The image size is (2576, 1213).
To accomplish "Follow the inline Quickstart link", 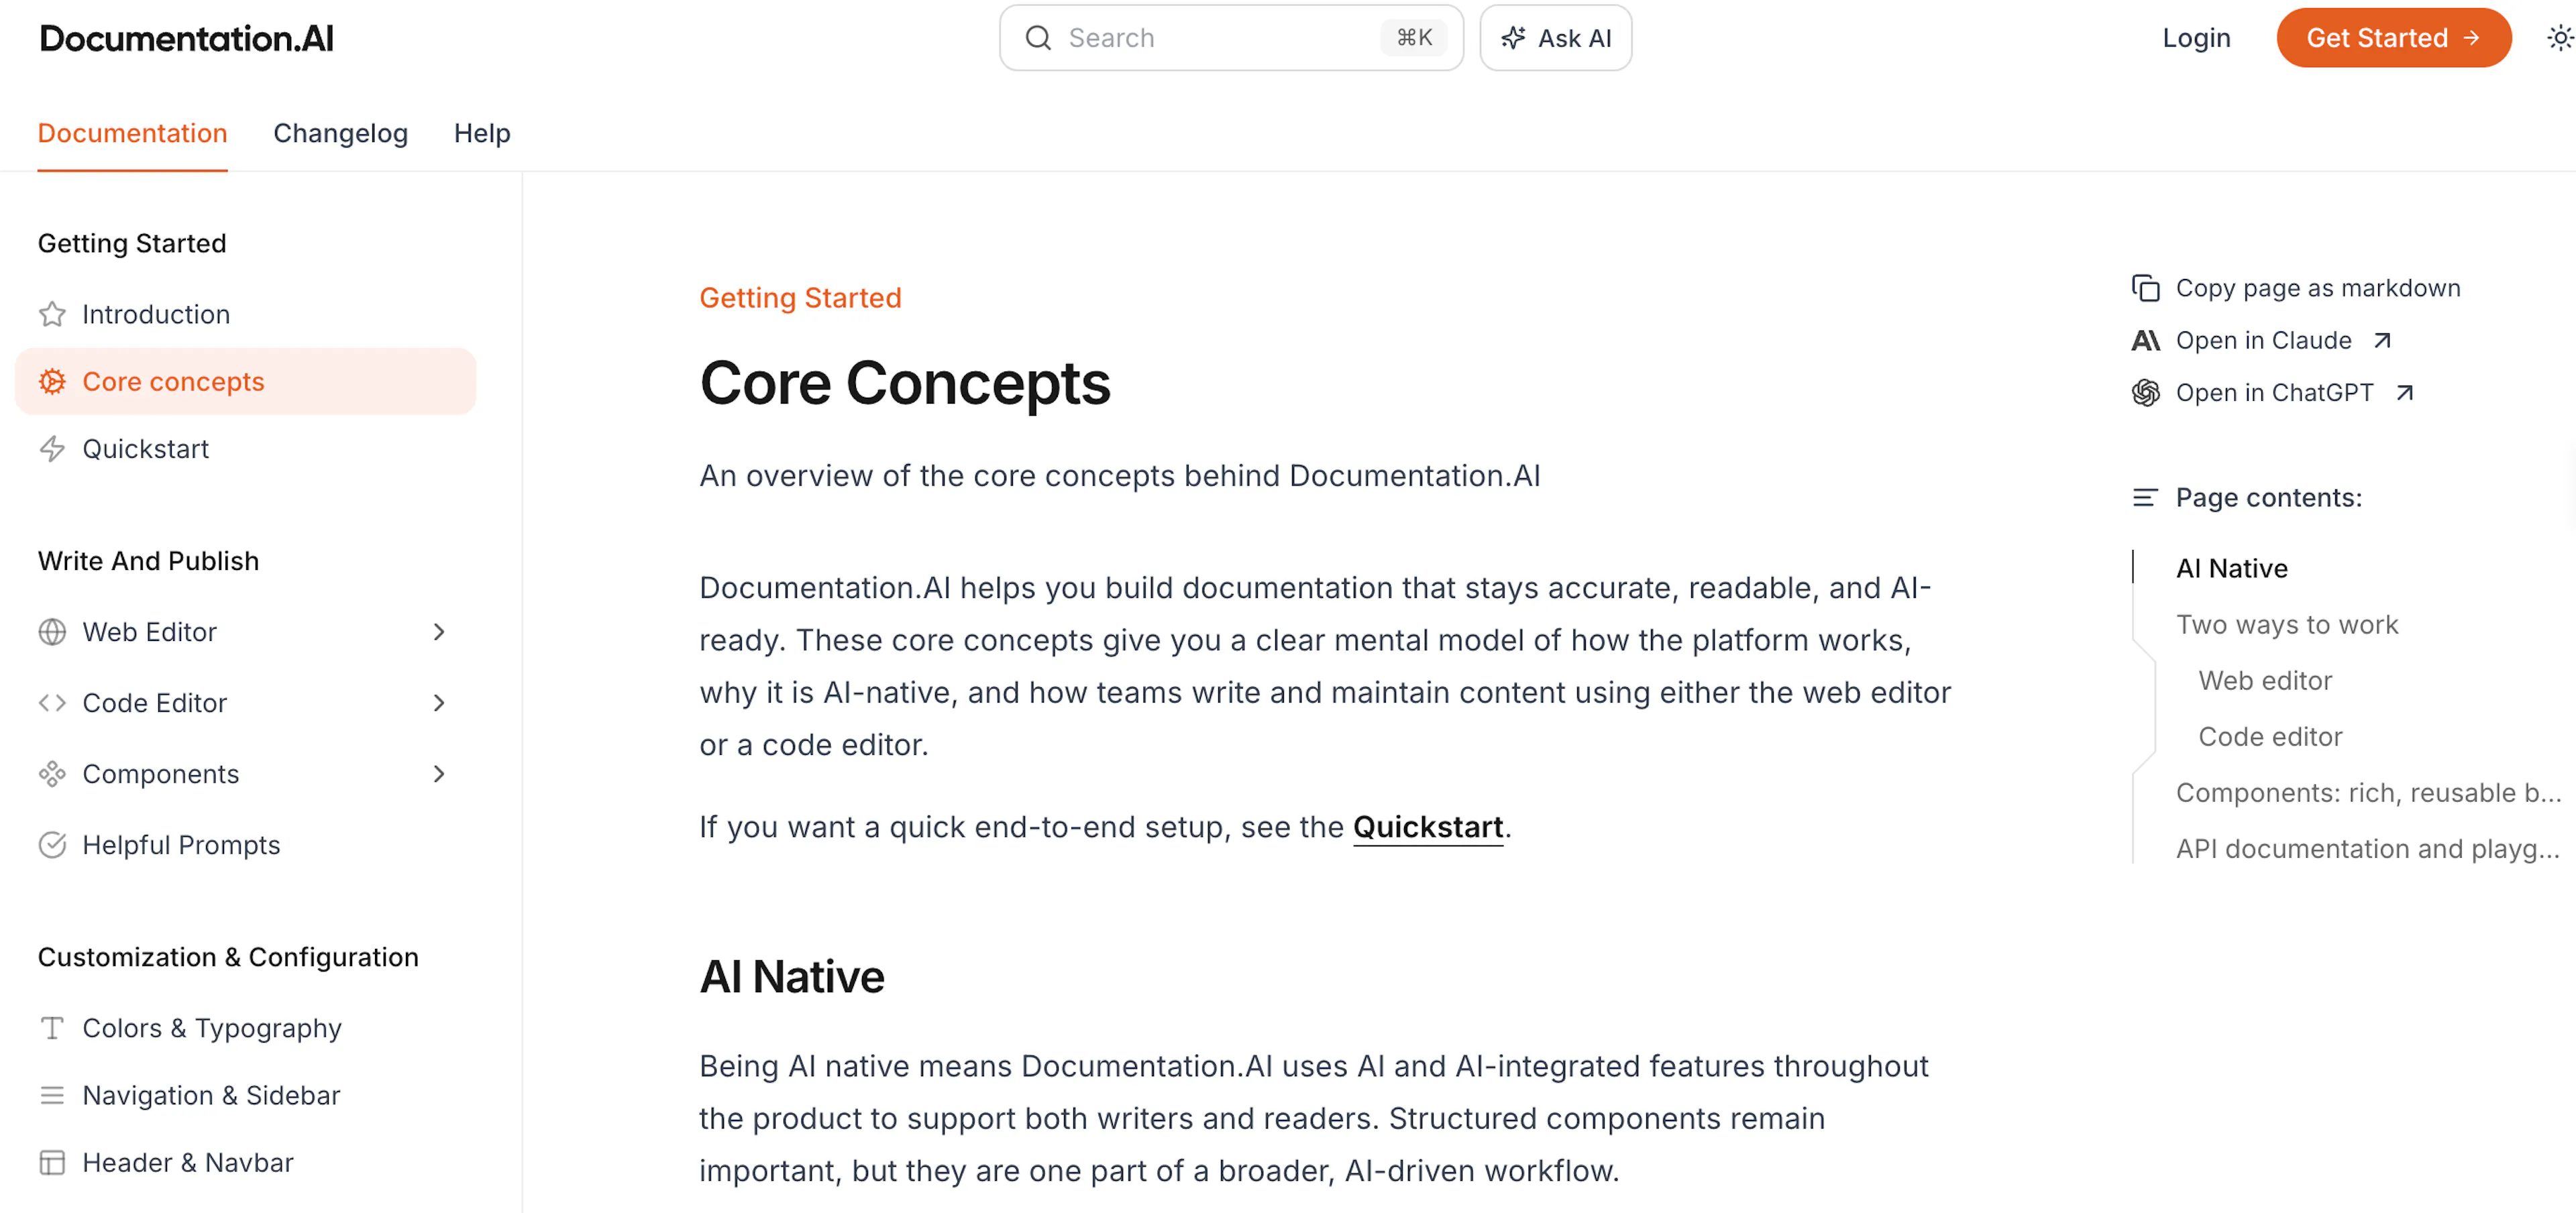I will (1427, 827).
